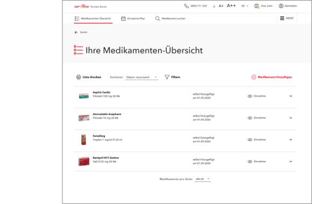Toggle Einnahme eye for Ramipril HCT Zentiva
Viewport: 312px width, 204px height.
[250, 162]
